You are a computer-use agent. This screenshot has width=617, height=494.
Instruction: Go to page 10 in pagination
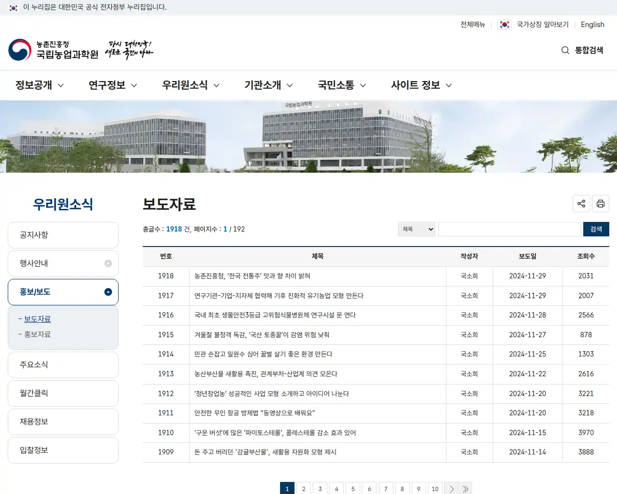coord(435,489)
